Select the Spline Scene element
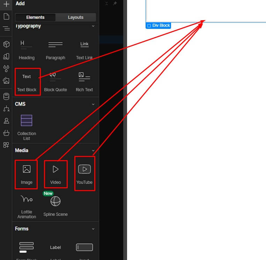266x260 pixels. pos(56,206)
